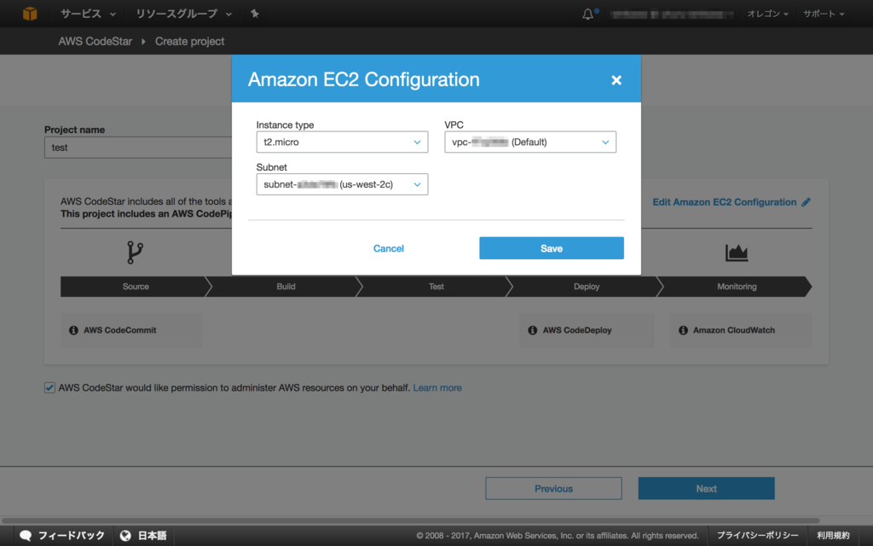The height and width of the screenshot is (546, 873).
Task: Click Create project breadcrumb
Action: tap(190, 41)
